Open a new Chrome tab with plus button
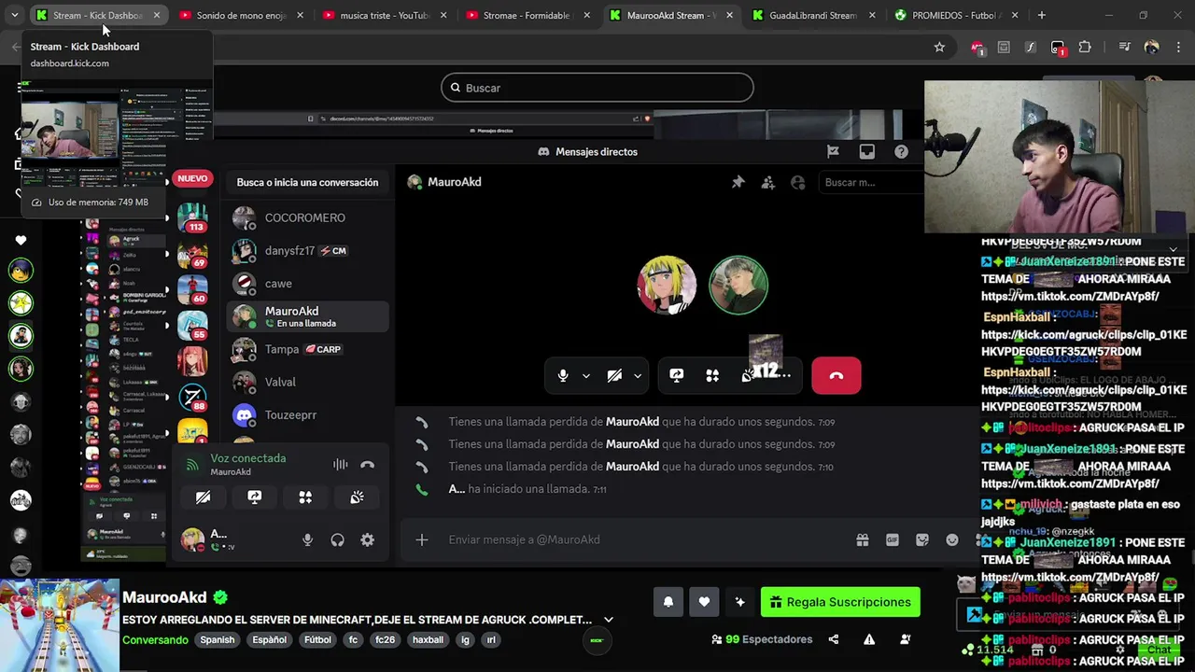The width and height of the screenshot is (1195, 672). tap(1041, 15)
